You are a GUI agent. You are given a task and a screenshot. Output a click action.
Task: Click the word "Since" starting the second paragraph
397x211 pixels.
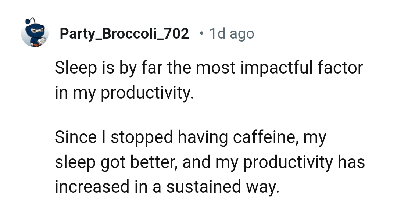75,137
